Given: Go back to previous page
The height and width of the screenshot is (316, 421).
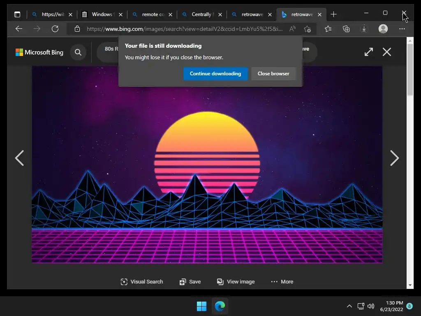Looking at the screenshot, I should click(x=19, y=29).
